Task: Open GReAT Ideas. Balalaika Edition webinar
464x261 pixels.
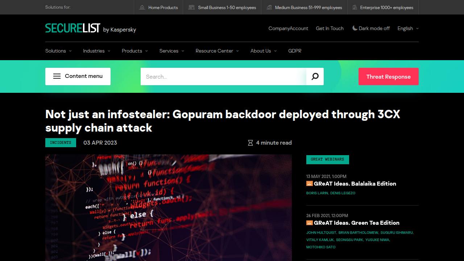Action: (355, 183)
